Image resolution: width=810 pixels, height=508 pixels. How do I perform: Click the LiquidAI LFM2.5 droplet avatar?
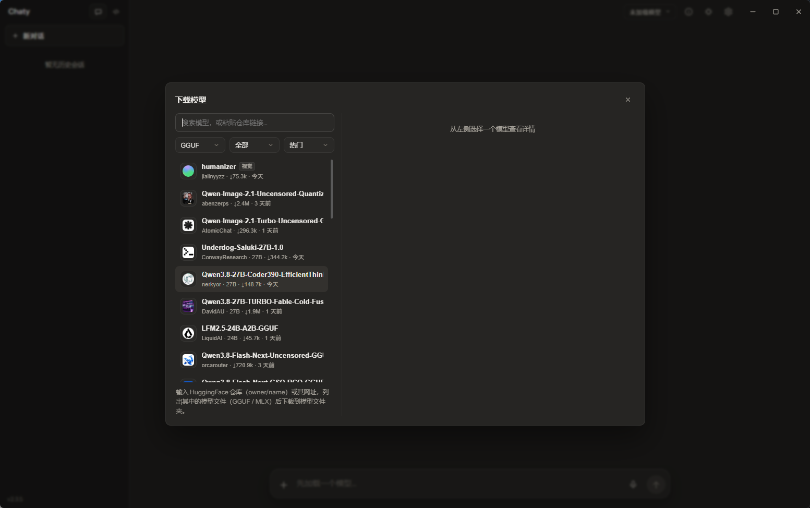(x=188, y=333)
